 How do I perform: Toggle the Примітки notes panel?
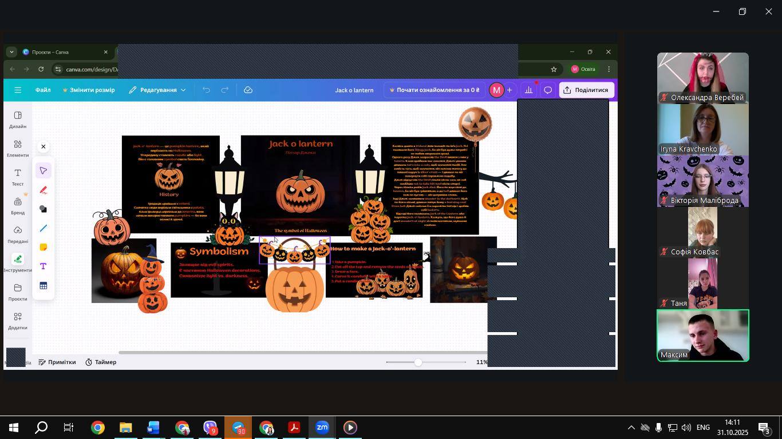tap(57, 362)
